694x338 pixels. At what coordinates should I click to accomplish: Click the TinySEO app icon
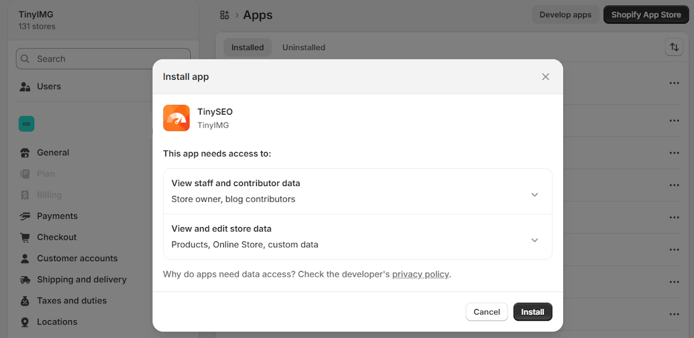click(x=176, y=118)
